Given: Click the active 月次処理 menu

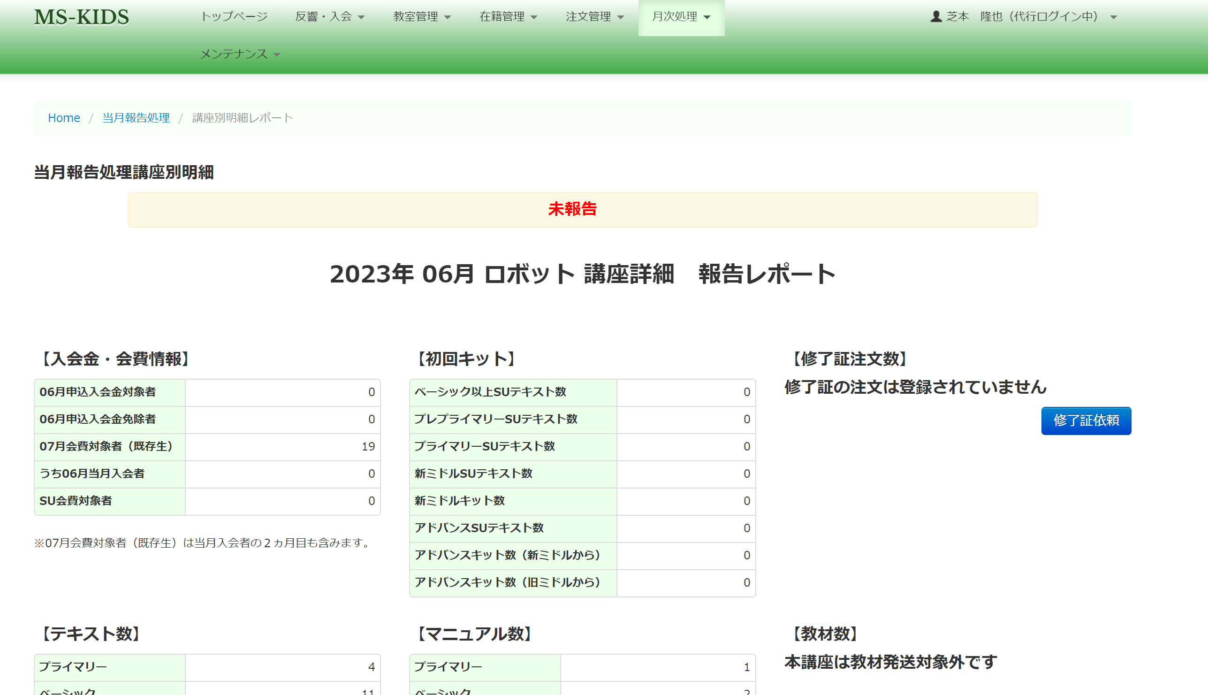Looking at the screenshot, I should tap(681, 17).
